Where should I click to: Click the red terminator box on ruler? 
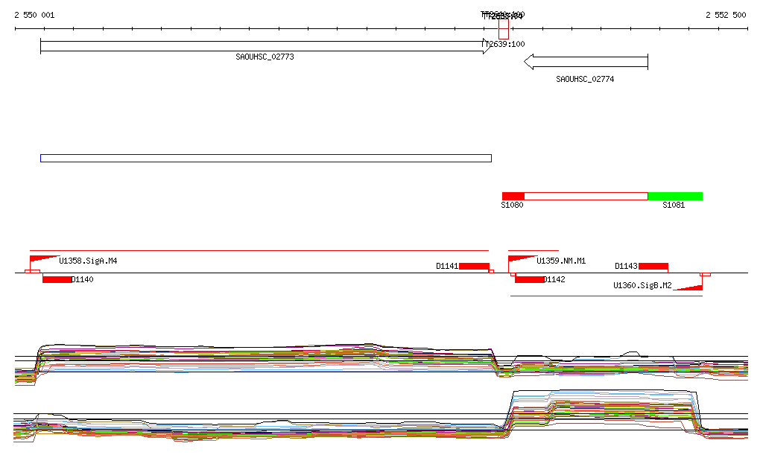click(x=504, y=29)
